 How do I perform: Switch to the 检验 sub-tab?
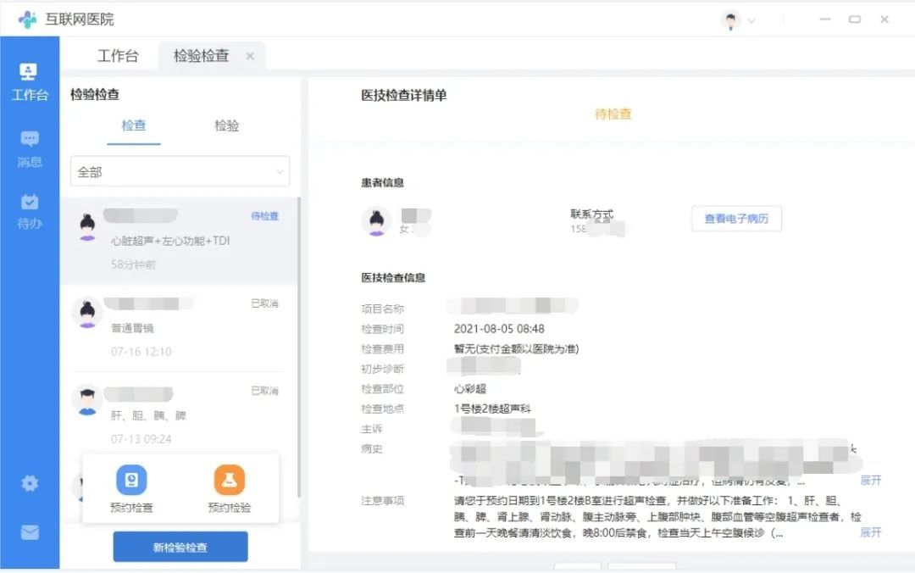coord(226,125)
